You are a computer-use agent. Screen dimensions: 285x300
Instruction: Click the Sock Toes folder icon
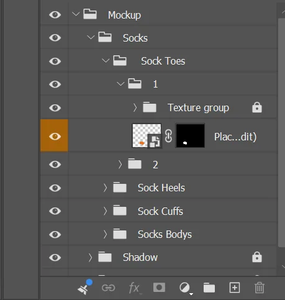coord(120,60)
